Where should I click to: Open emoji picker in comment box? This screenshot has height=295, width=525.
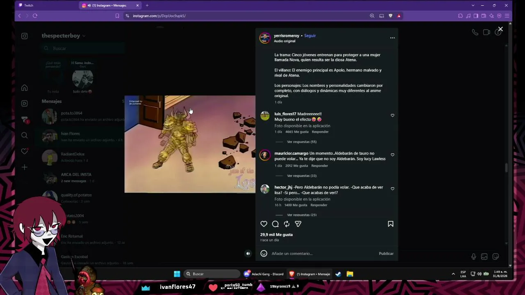(x=264, y=253)
